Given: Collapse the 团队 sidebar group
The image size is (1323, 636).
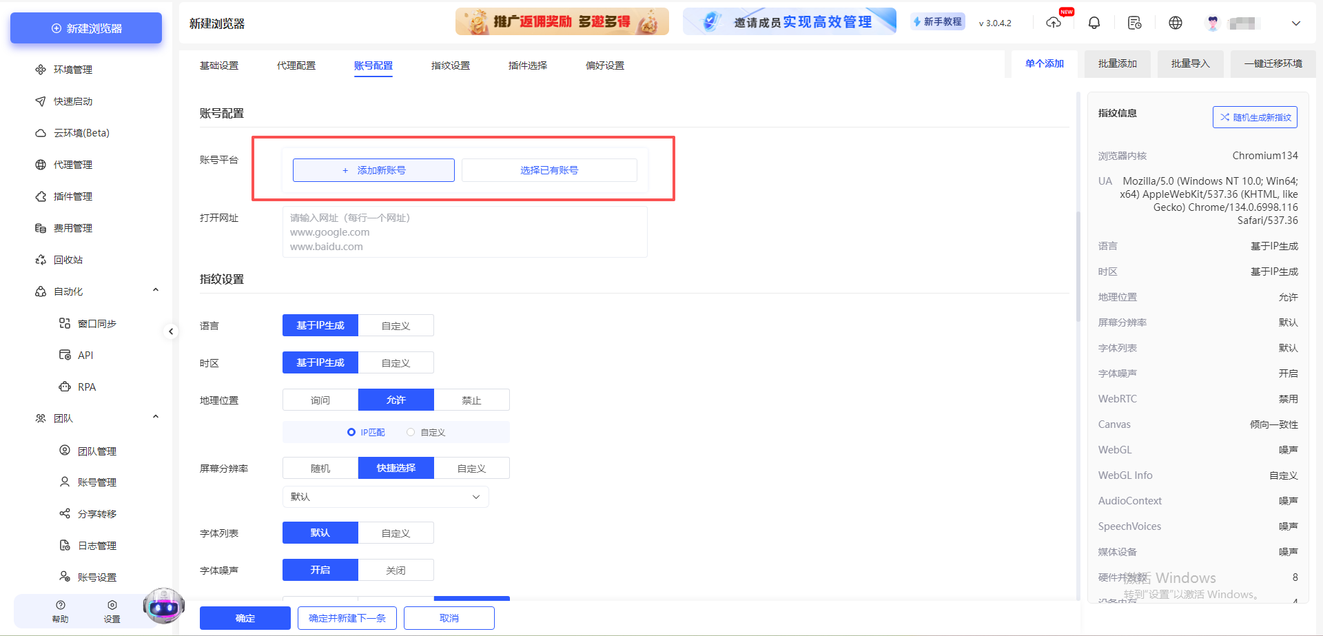Looking at the screenshot, I should coord(155,417).
